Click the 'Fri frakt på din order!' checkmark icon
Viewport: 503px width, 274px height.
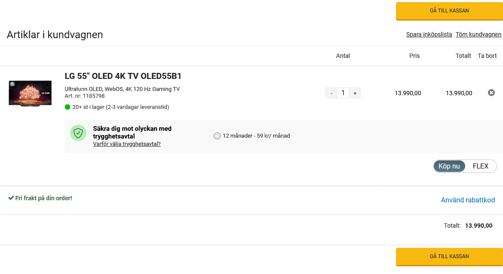click(x=11, y=198)
